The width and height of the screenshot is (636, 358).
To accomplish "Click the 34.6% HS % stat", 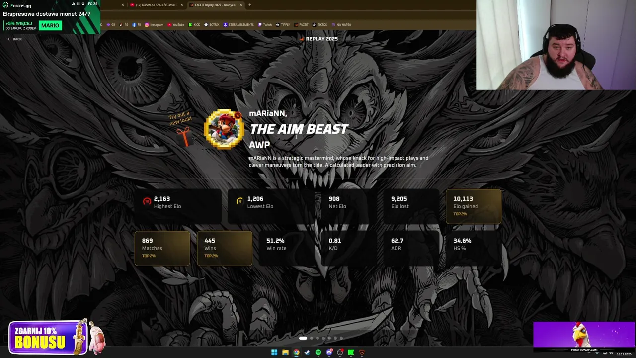I will pyautogui.click(x=474, y=248).
